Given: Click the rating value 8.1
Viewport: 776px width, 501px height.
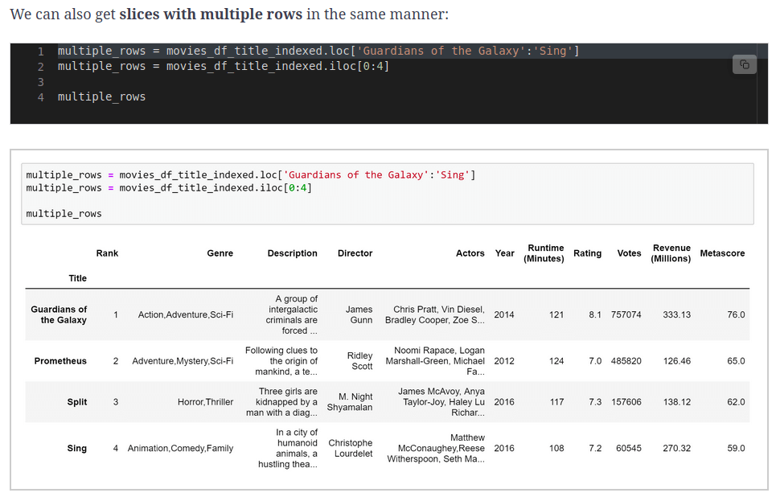Looking at the screenshot, I should click(x=595, y=315).
